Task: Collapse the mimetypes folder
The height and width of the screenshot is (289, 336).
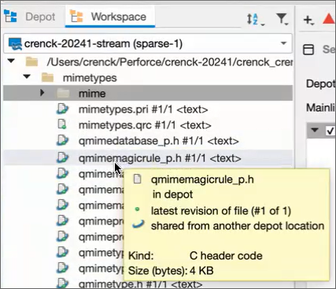Action: point(27,76)
